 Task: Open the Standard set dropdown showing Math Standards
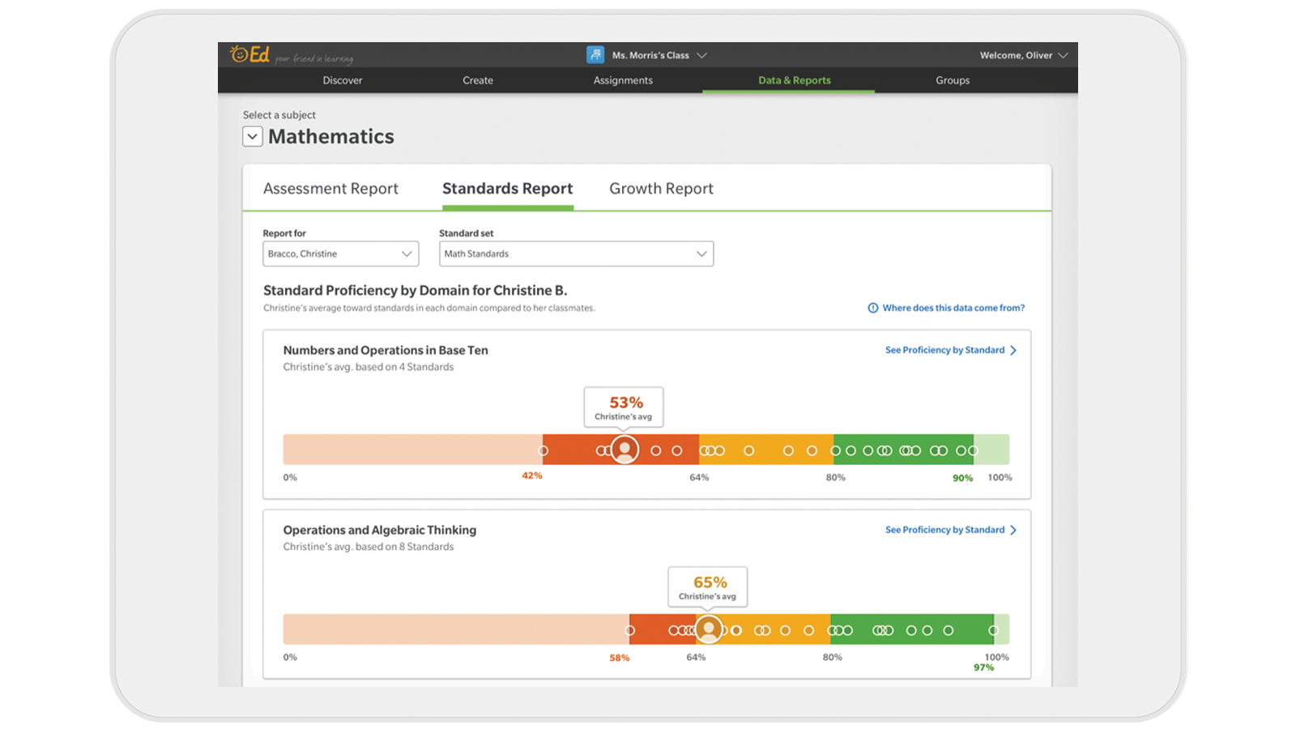[576, 254]
